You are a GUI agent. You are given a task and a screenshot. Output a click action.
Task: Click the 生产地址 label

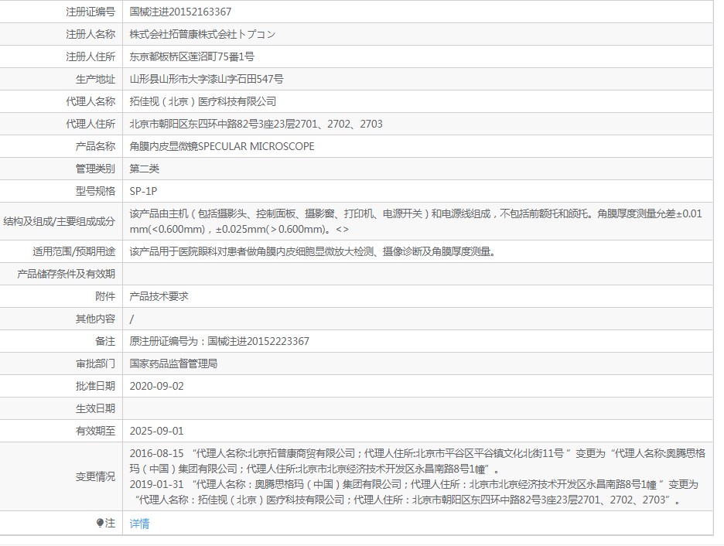tap(96, 79)
